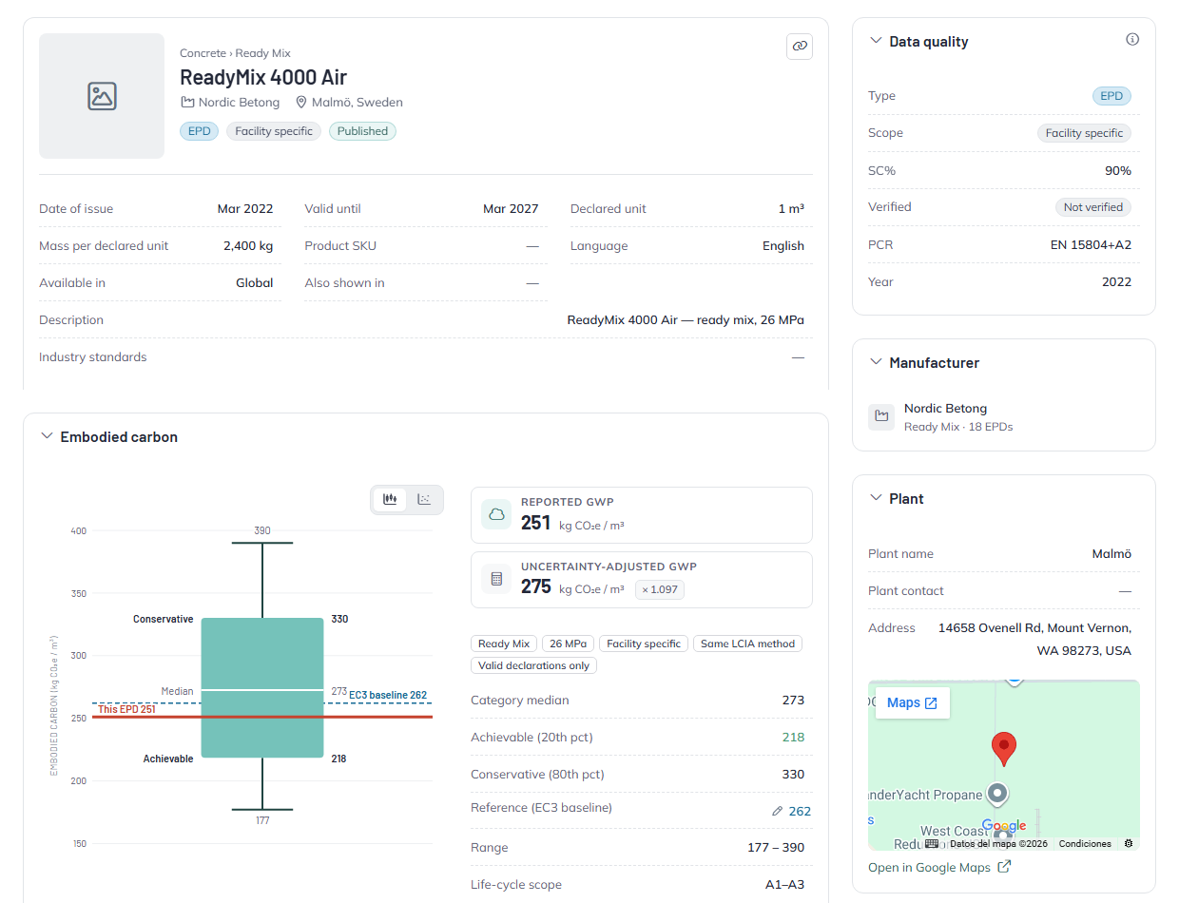Click the Life-cycle scope value A1–A3

tap(784, 885)
